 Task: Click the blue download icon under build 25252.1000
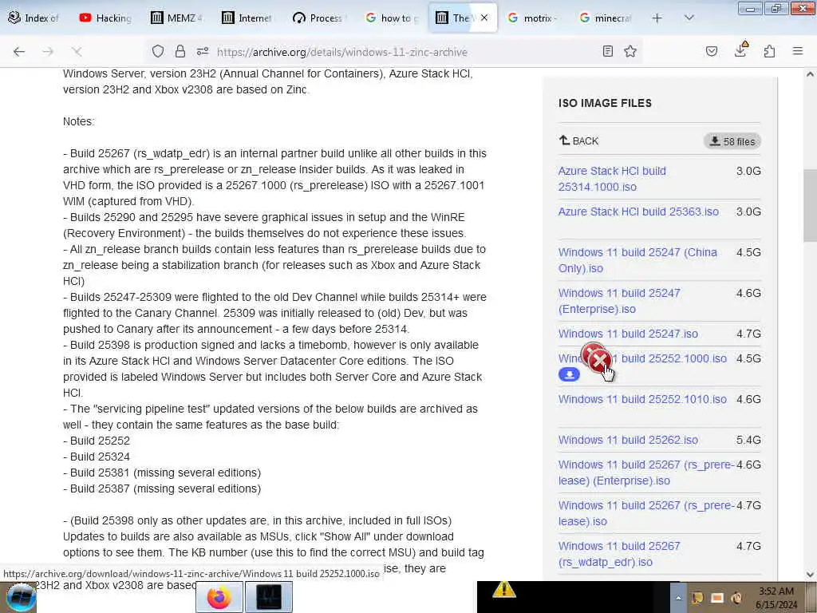569,374
